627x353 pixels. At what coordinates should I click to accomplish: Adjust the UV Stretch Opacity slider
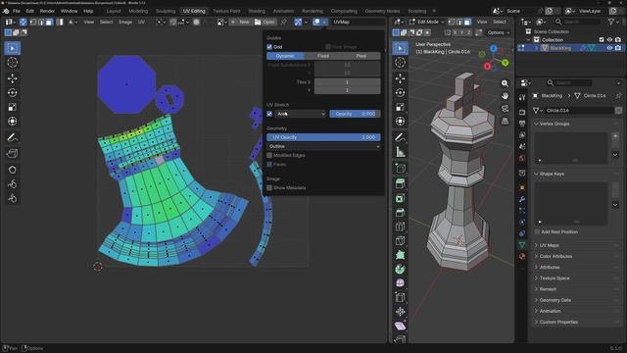click(355, 114)
